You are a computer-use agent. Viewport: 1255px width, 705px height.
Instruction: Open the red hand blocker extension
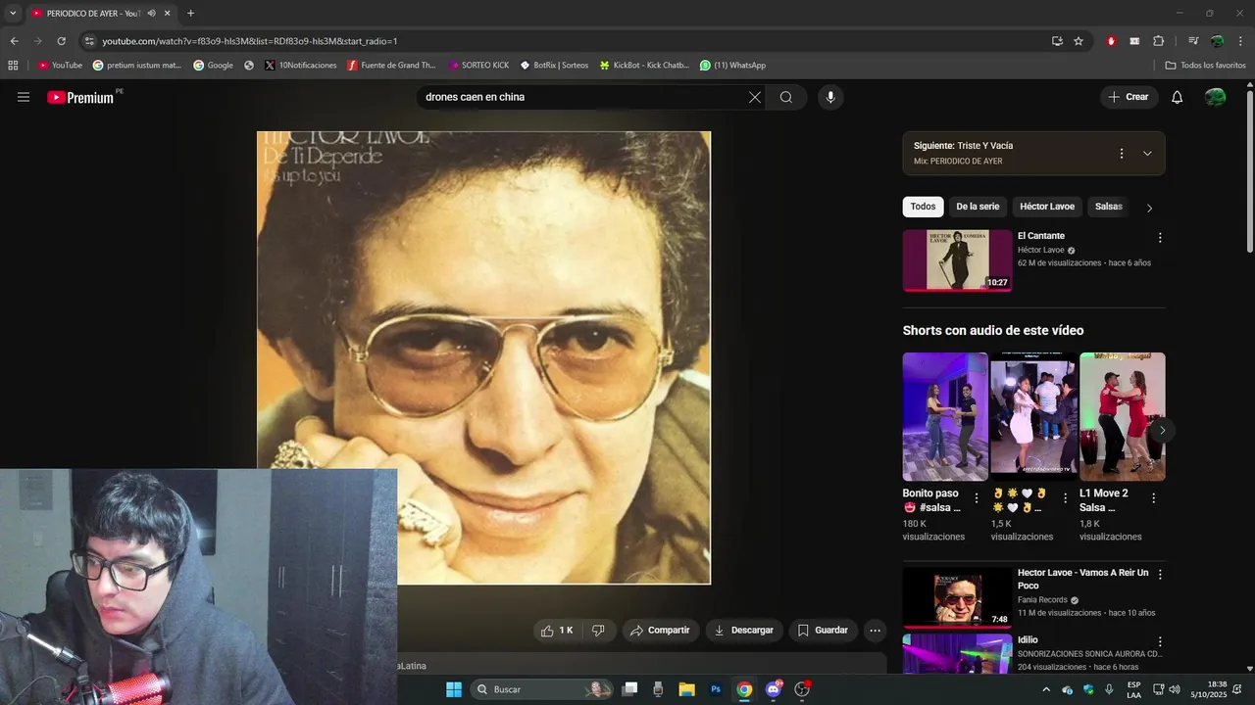pyautogui.click(x=1111, y=41)
